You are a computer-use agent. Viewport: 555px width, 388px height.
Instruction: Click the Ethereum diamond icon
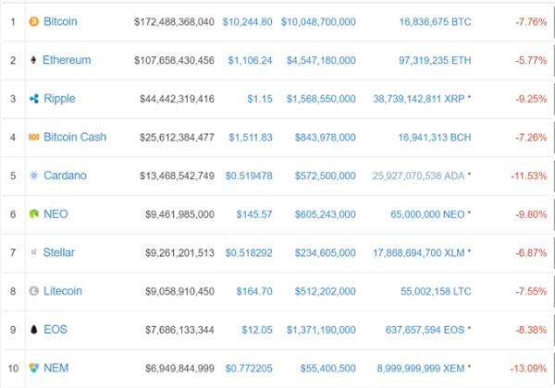[x=34, y=60]
